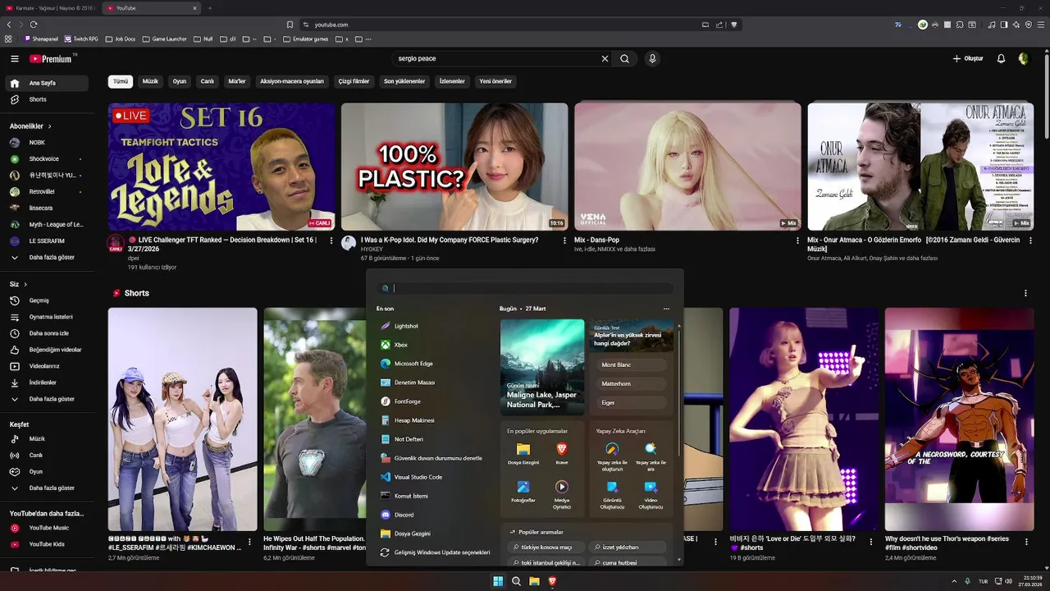Open File Explorer from the taskbar
This screenshot has height=591, width=1050.
click(534, 581)
